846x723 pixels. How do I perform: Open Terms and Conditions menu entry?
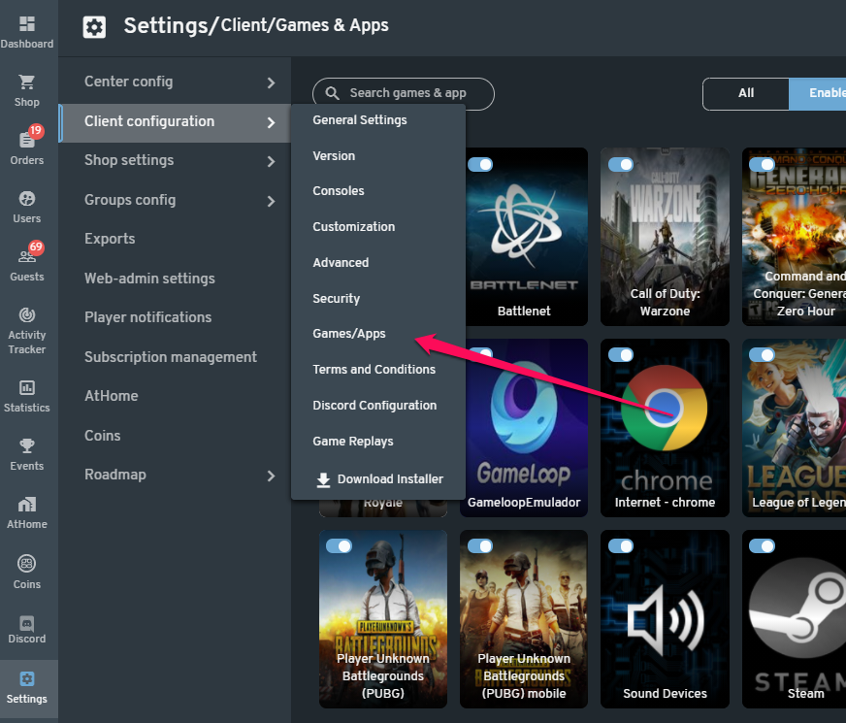point(374,370)
